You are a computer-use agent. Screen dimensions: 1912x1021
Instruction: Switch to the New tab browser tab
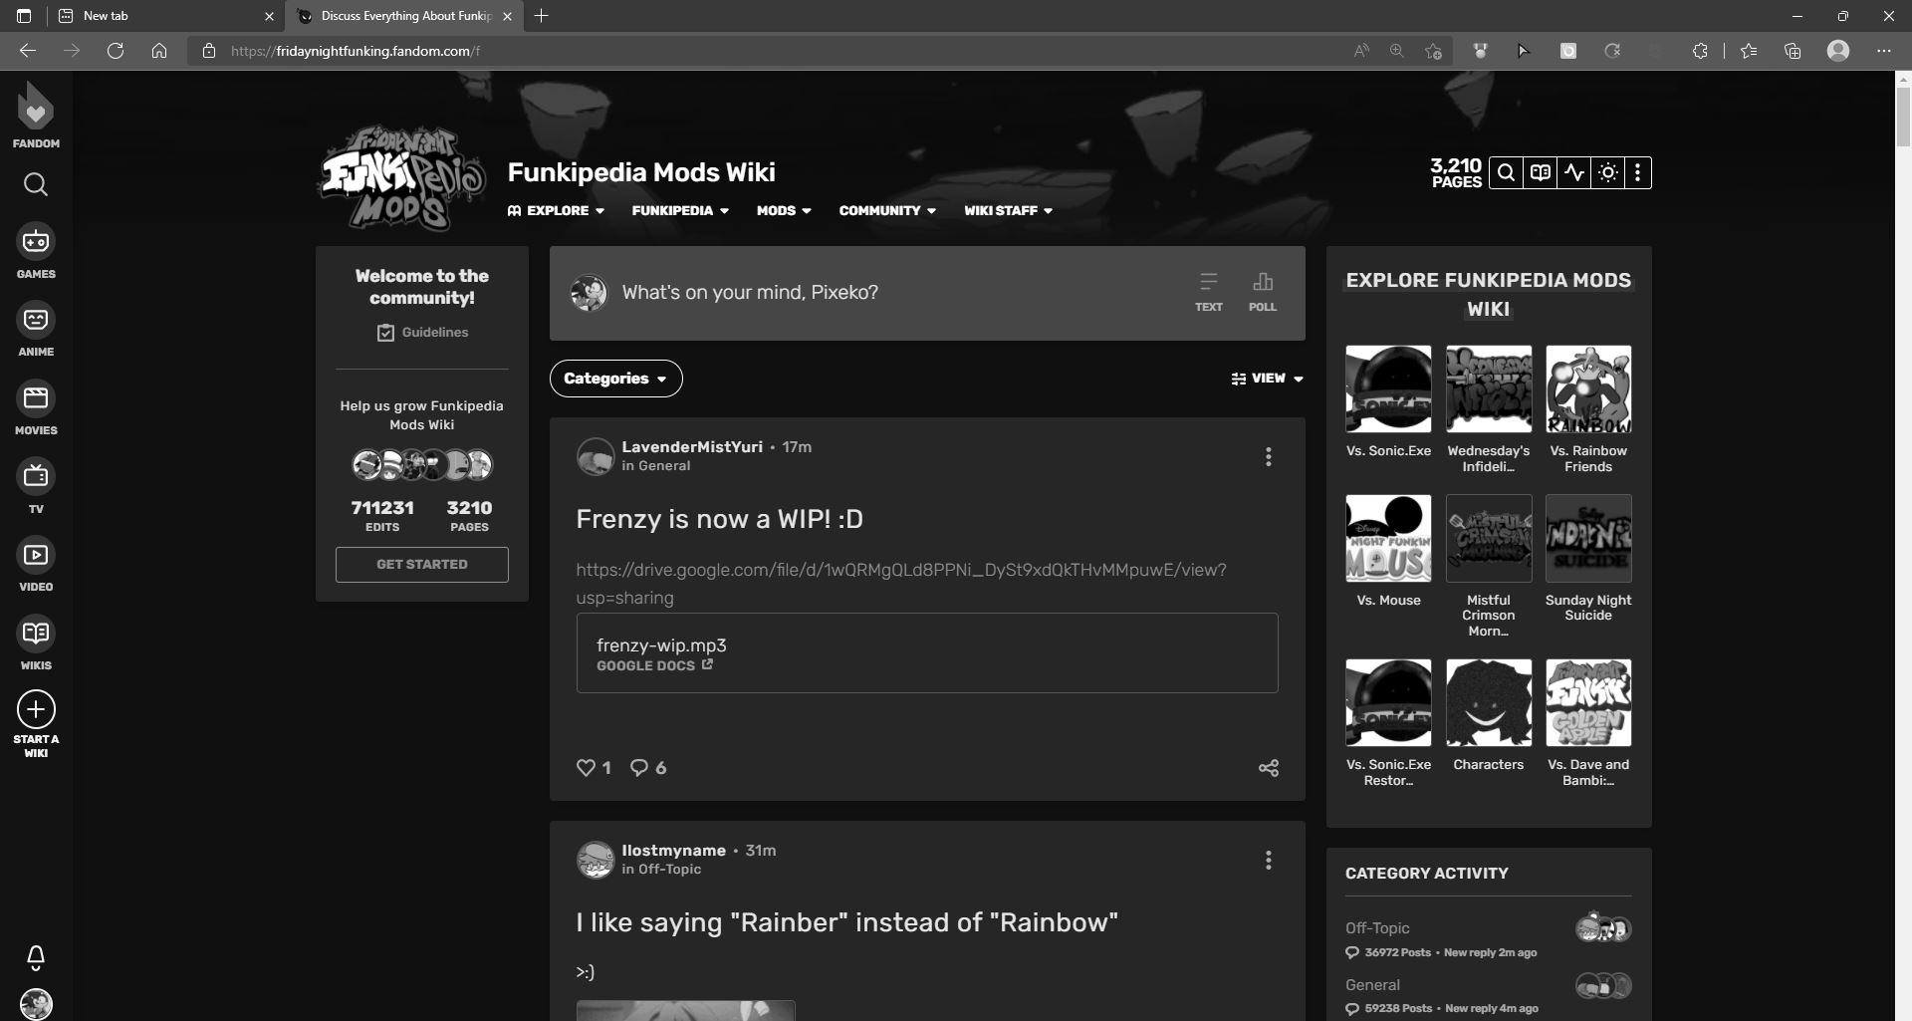[x=165, y=16]
